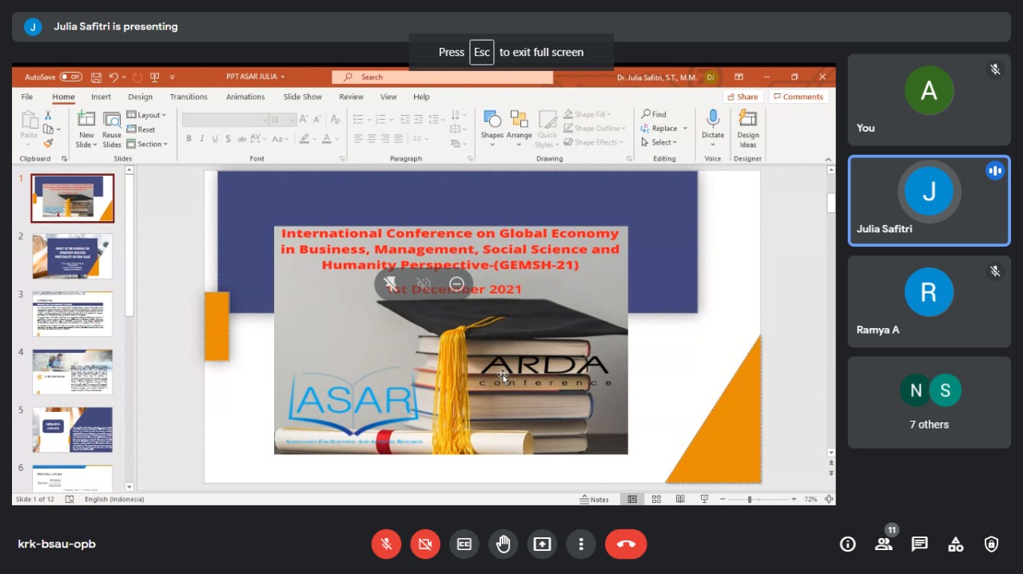
Task: Click the Present now button
Action: point(543,544)
